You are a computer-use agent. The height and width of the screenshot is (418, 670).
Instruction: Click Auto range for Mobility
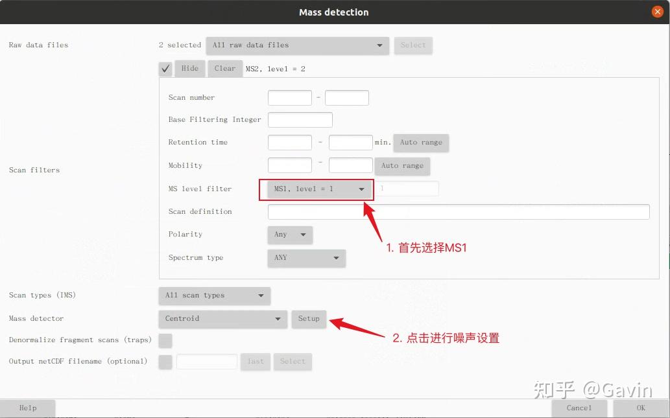click(x=402, y=166)
